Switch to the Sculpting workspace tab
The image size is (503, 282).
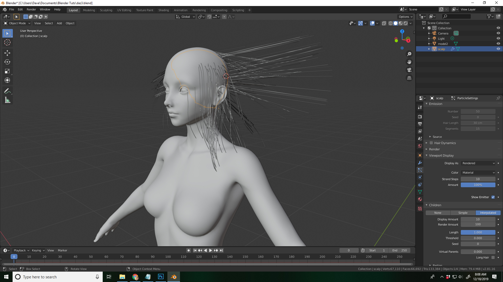click(x=106, y=10)
